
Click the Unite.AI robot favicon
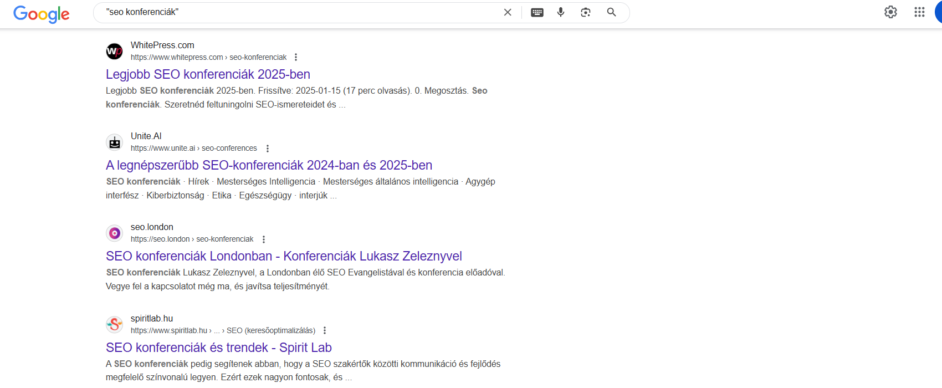115,142
